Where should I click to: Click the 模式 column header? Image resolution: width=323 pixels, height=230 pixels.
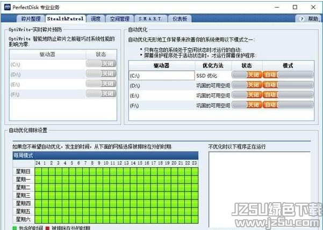[x=288, y=65]
